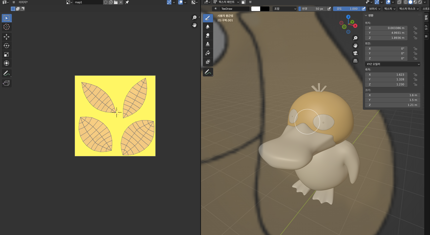Click the map1 image name field
The width and height of the screenshot is (430, 235).
click(88, 2)
